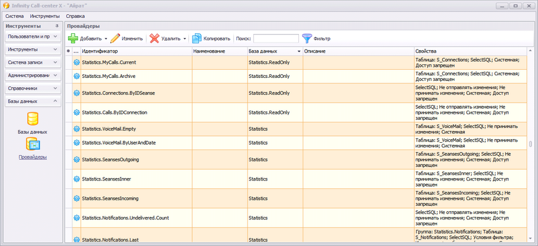Open the Базы данных database icon
Image resolution: width=538 pixels, height=246 pixels.
[x=33, y=119]
